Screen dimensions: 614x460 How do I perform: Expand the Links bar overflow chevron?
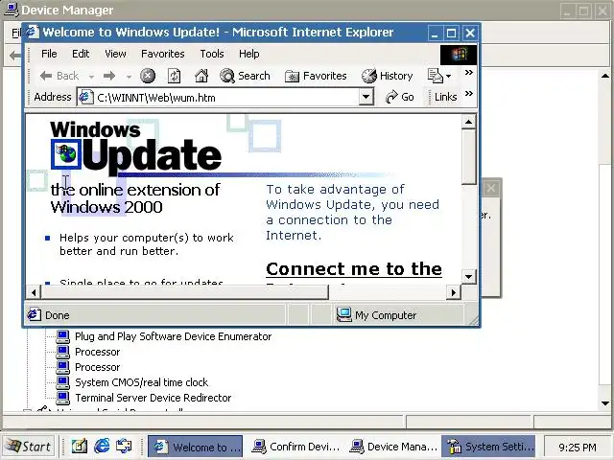(x=469, y=94)
